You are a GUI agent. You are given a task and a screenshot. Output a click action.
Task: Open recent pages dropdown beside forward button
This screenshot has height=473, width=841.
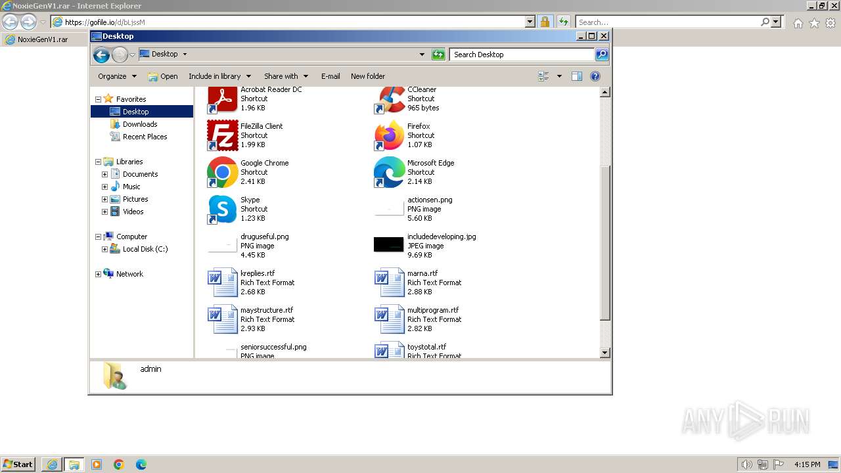click(132, 55)
